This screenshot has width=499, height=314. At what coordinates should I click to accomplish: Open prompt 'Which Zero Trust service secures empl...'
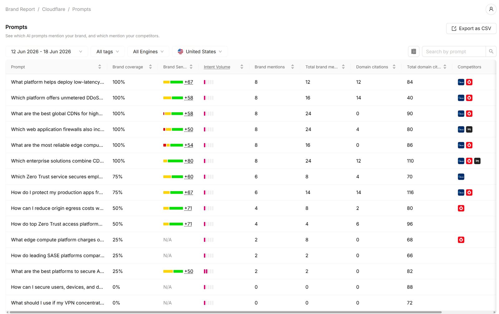tap(57, 177)
